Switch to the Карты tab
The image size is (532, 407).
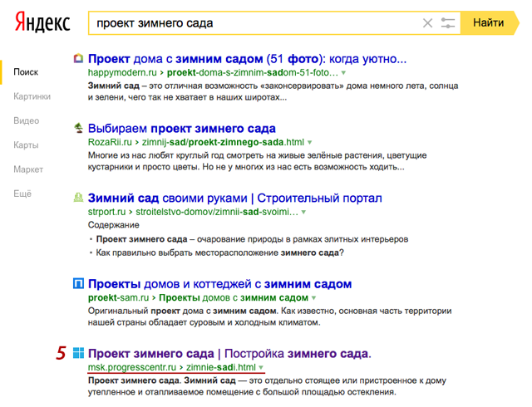click(26, 145)
